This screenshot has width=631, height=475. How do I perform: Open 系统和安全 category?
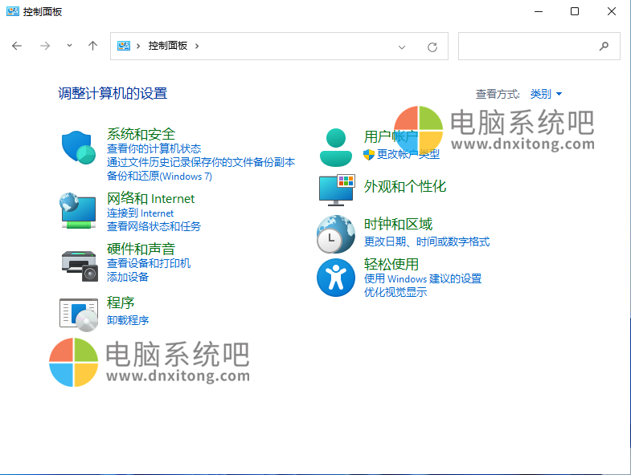point(141,134)
